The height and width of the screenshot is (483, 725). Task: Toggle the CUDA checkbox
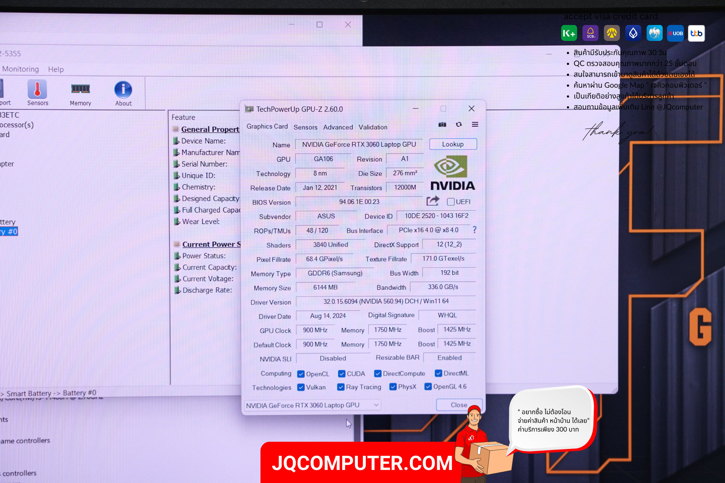[341, 374]
